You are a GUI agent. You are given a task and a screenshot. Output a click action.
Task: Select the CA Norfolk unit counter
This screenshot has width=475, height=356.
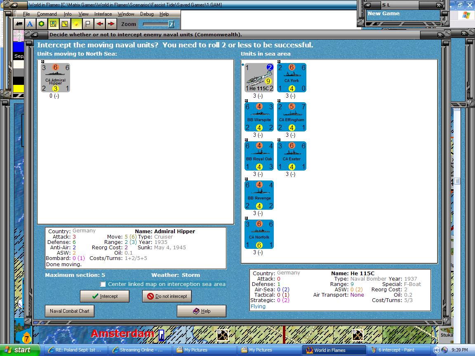tap(259, 234)
